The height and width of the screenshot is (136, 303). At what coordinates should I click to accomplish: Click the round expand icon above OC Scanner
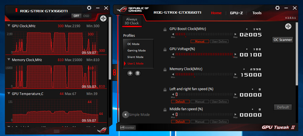tap(288, 27)
